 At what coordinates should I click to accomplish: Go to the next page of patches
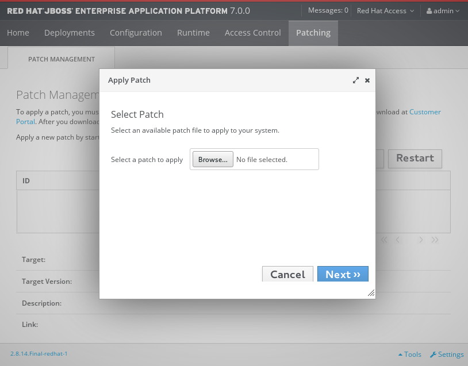tap(421, 240)
